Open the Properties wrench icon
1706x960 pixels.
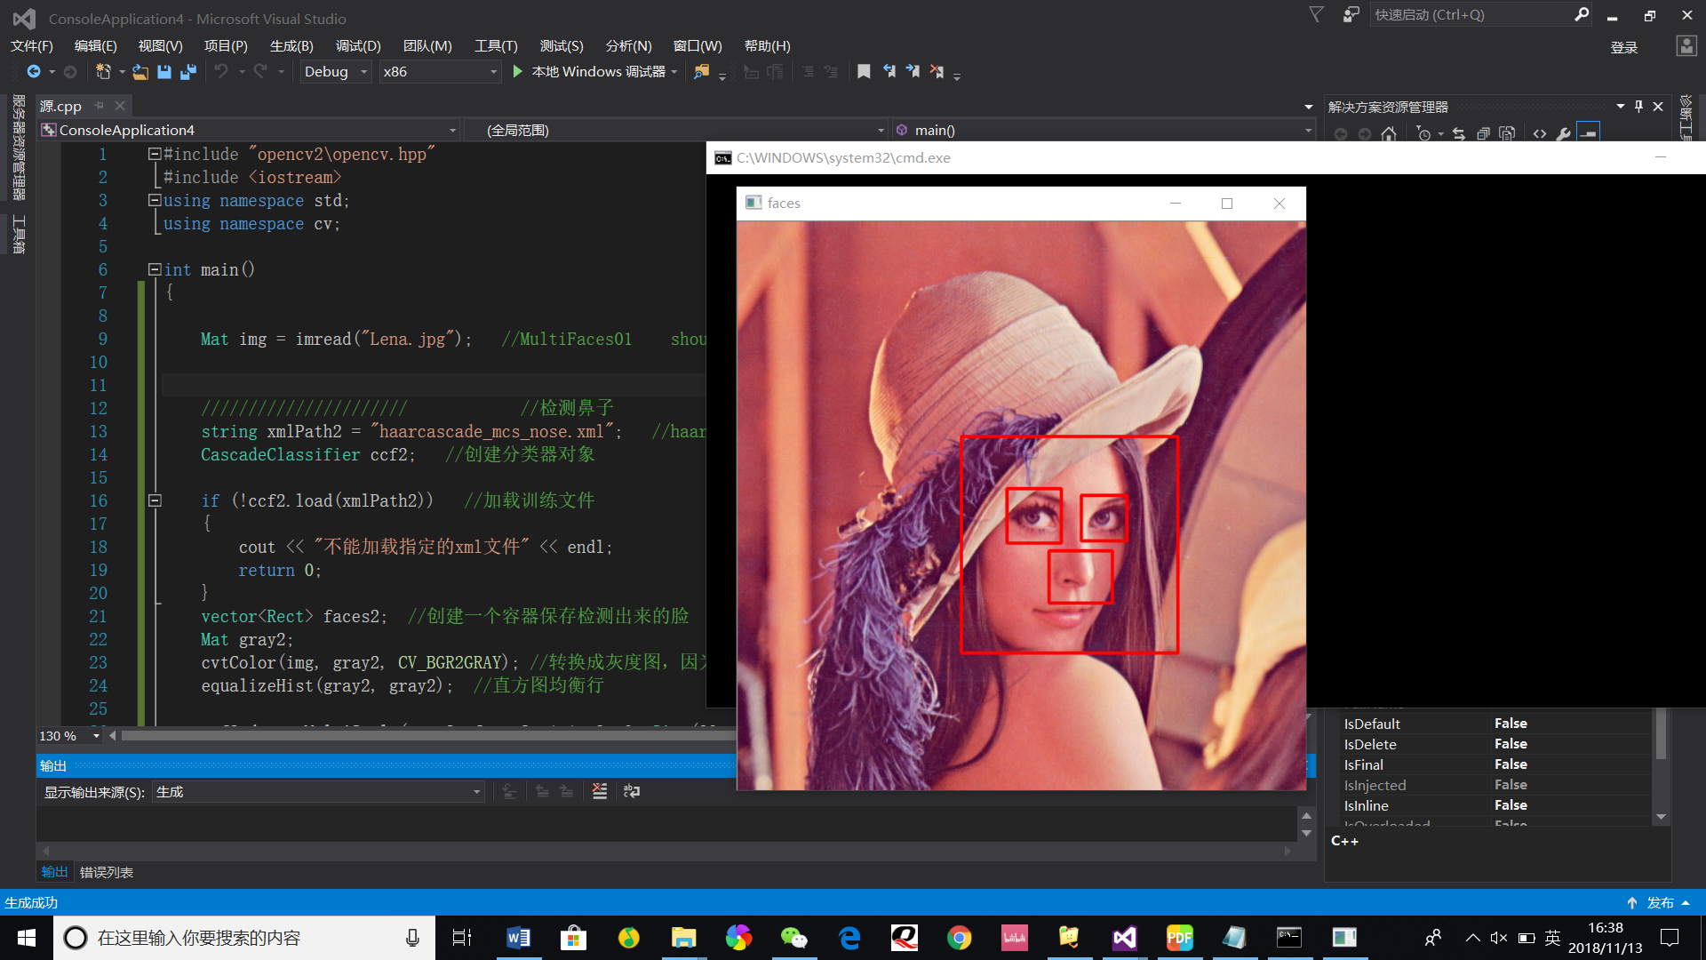1564,134
